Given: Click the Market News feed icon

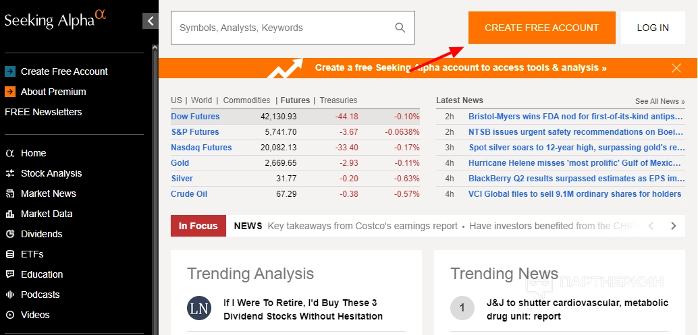Looking at the screenshot, I should [x=10, y=193].
